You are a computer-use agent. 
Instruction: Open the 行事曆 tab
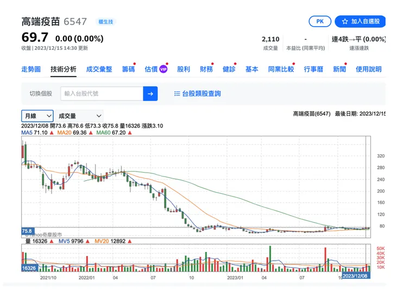(313, 69)
